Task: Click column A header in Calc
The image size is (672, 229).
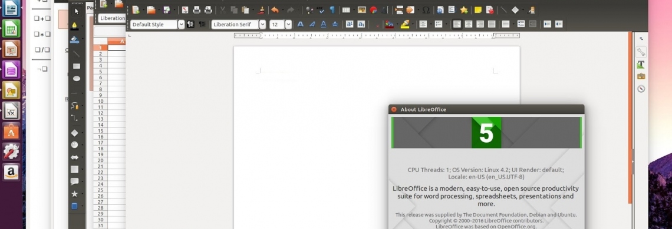Action: tap(117, 42)
